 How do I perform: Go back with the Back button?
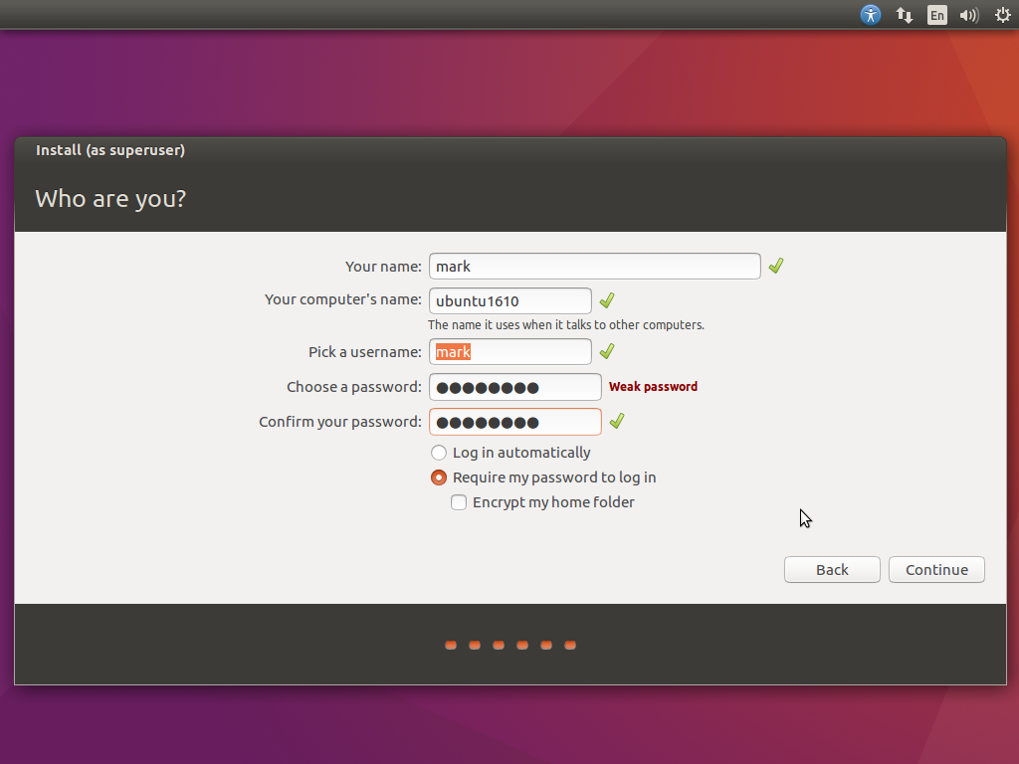832,569
